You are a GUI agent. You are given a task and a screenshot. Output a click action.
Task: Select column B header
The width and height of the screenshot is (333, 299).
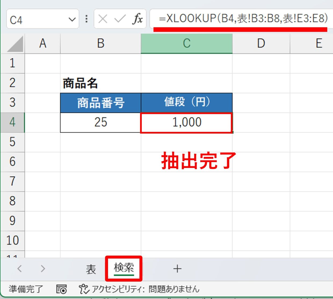coord(101,43)
